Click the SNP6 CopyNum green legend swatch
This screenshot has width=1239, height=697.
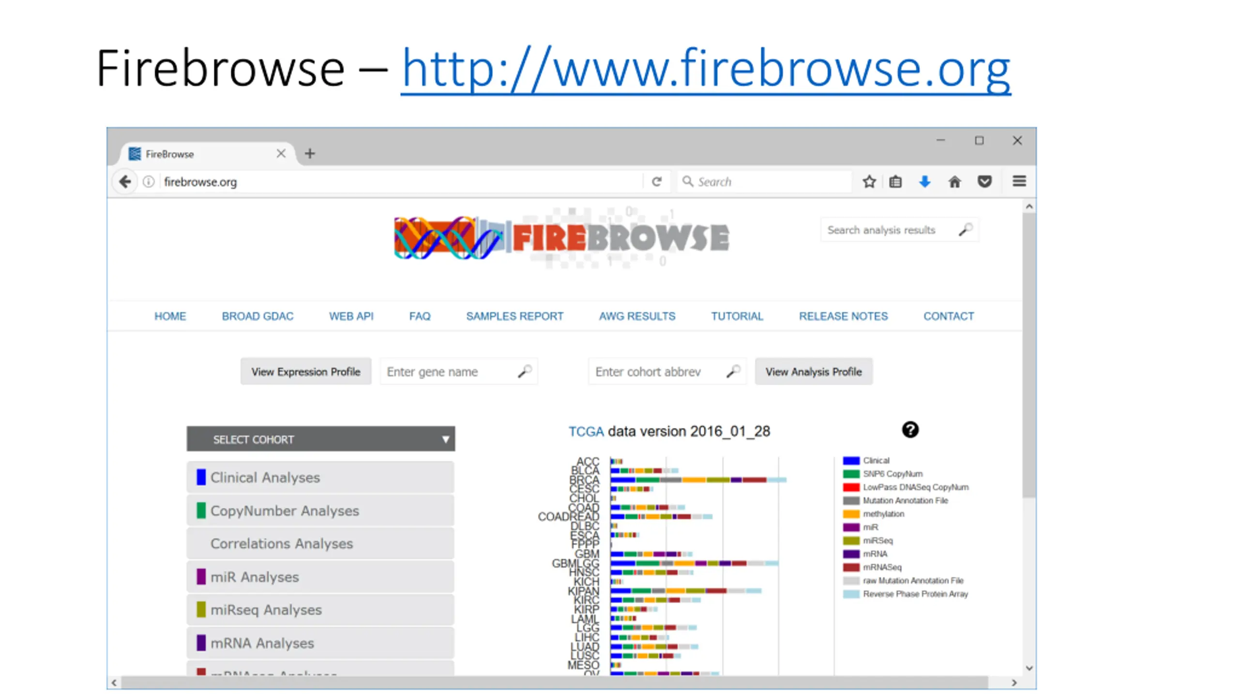coord(851,474)
